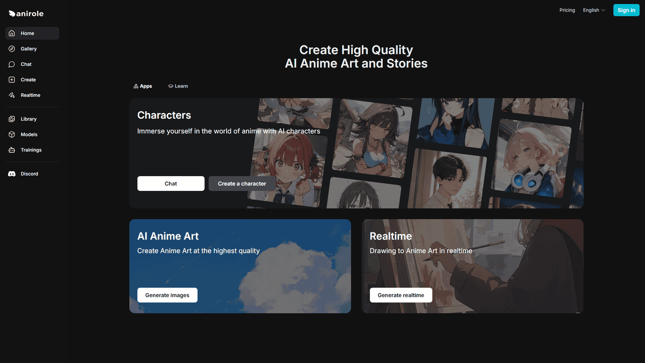645x363 pixels.
Task: Click the anirole logo
Action: tap(26, 13)
